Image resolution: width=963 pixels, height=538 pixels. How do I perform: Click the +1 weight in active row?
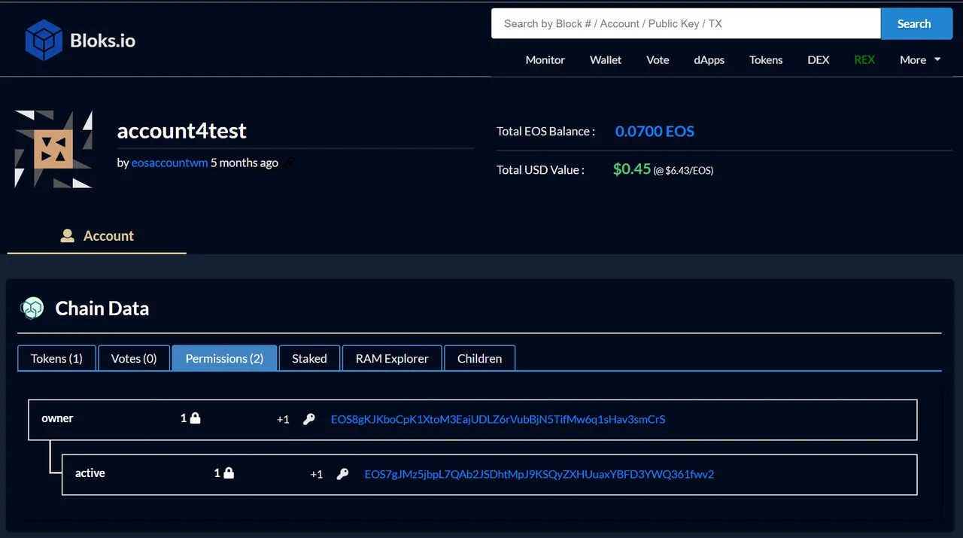tap(317, 474)
